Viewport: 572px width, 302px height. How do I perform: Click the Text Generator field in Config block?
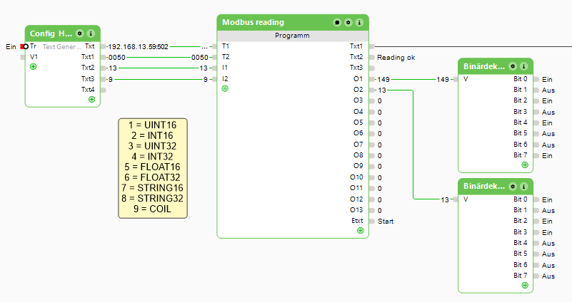click(x=62, y=46)
